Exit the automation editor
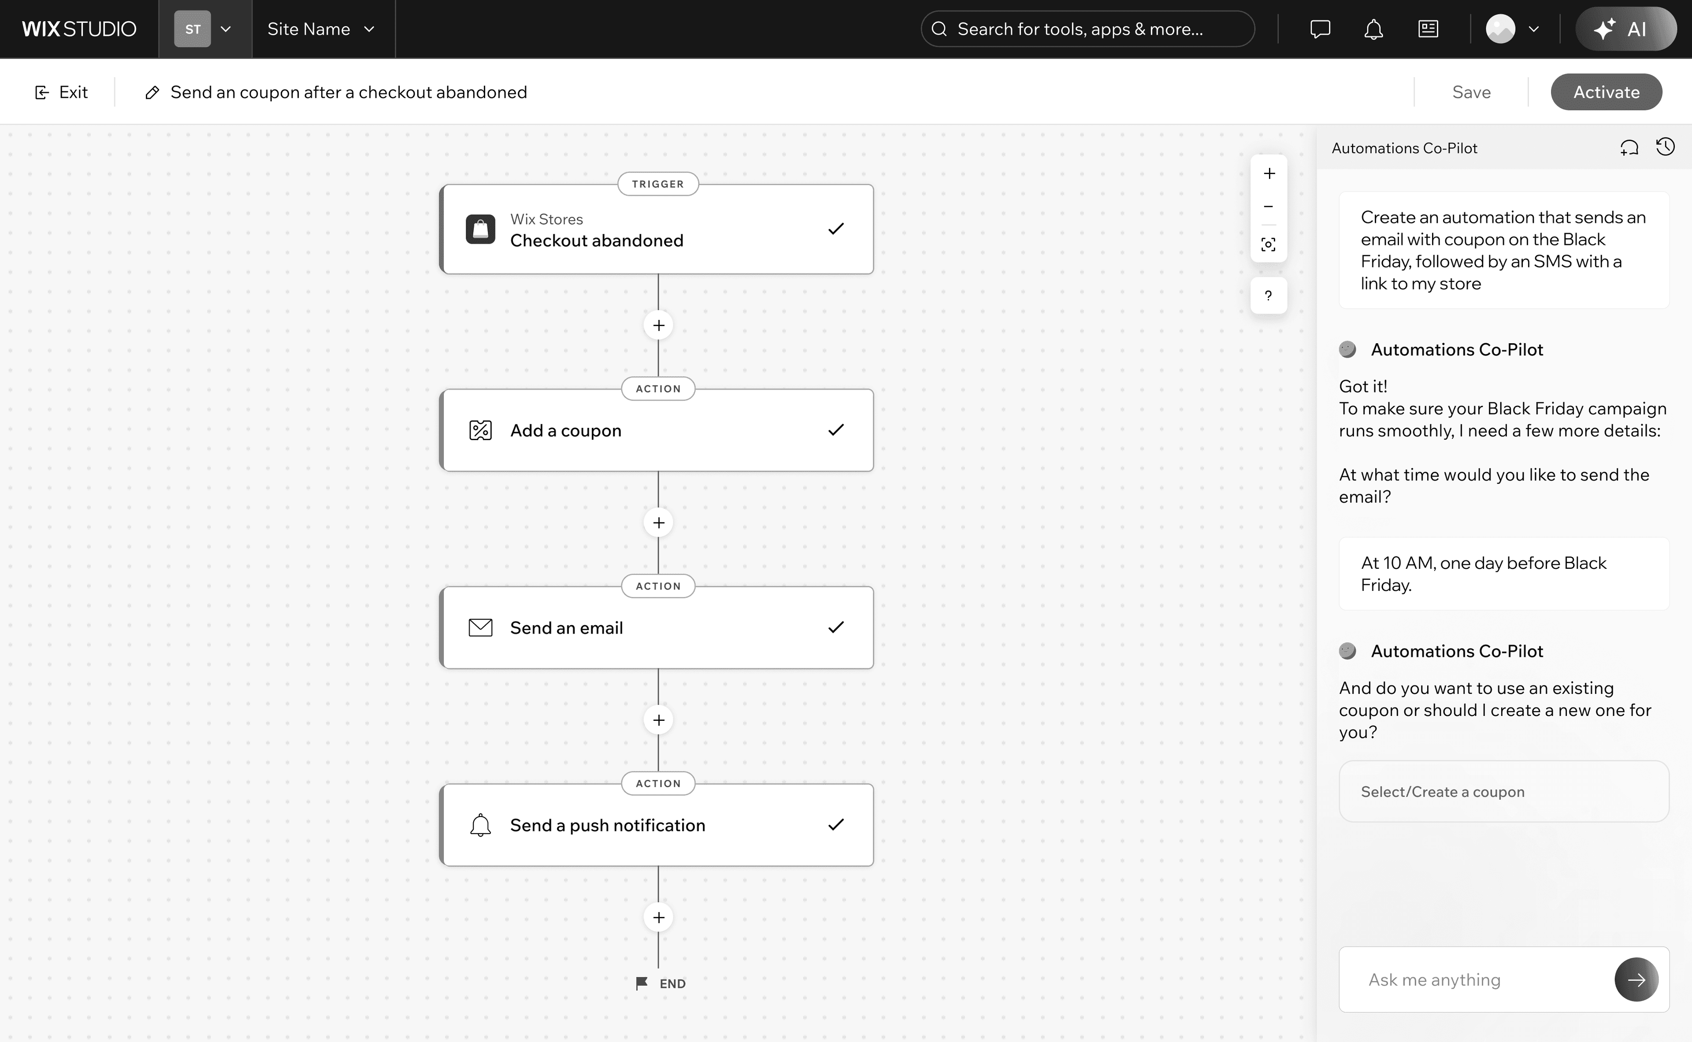This screenshot has height=1042, width=1692. (61, 92)
